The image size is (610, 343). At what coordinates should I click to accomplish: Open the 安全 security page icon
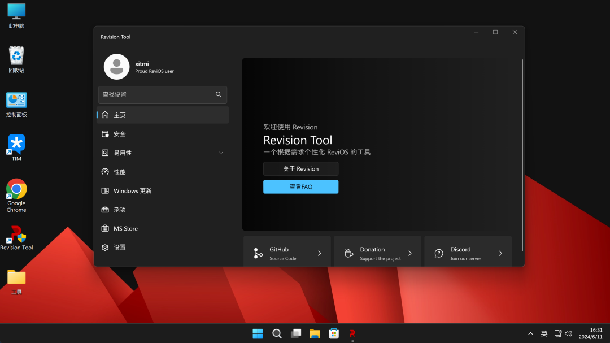pyautogui.click(x=105, y=134)
